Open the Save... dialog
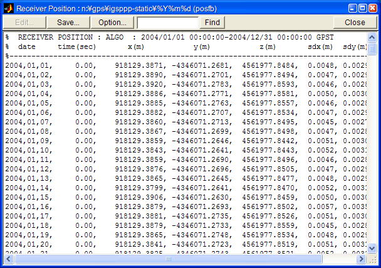The height and width of the screenshot is (268, 381). [x=68, y=22]
